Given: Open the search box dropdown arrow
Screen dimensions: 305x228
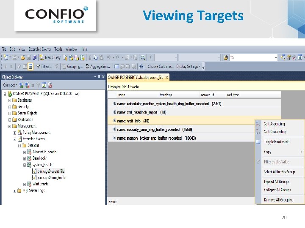Looking at the screenshot, I should coord(276,57).
